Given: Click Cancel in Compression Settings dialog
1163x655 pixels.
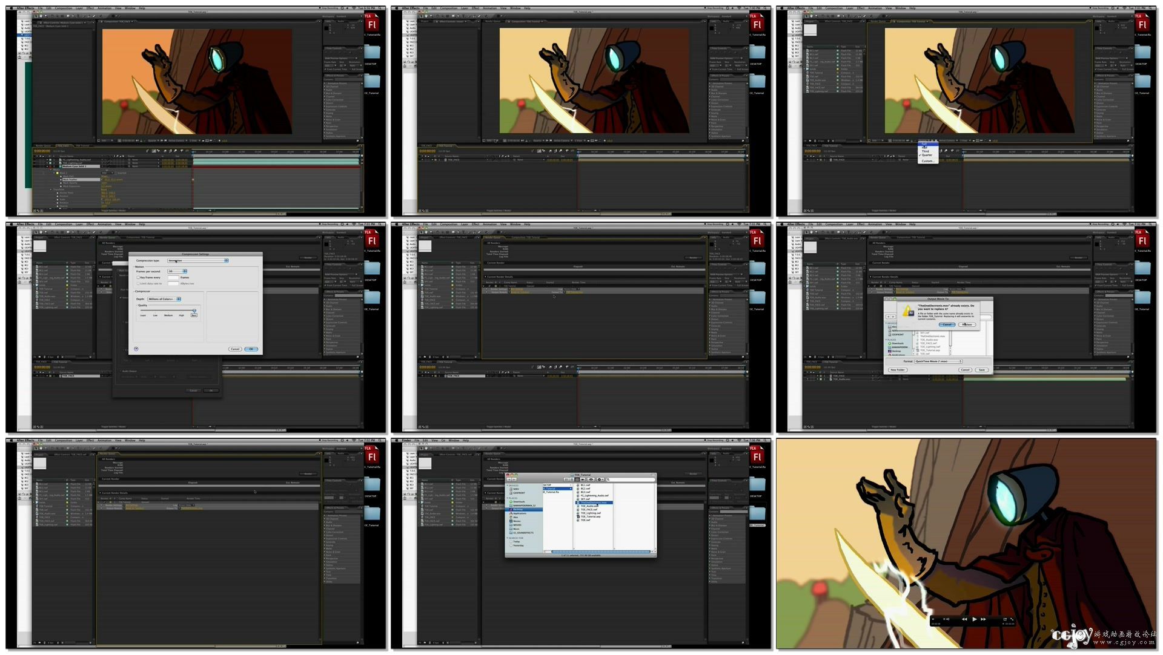Looking at the screenshot, I should pos(235,349).
